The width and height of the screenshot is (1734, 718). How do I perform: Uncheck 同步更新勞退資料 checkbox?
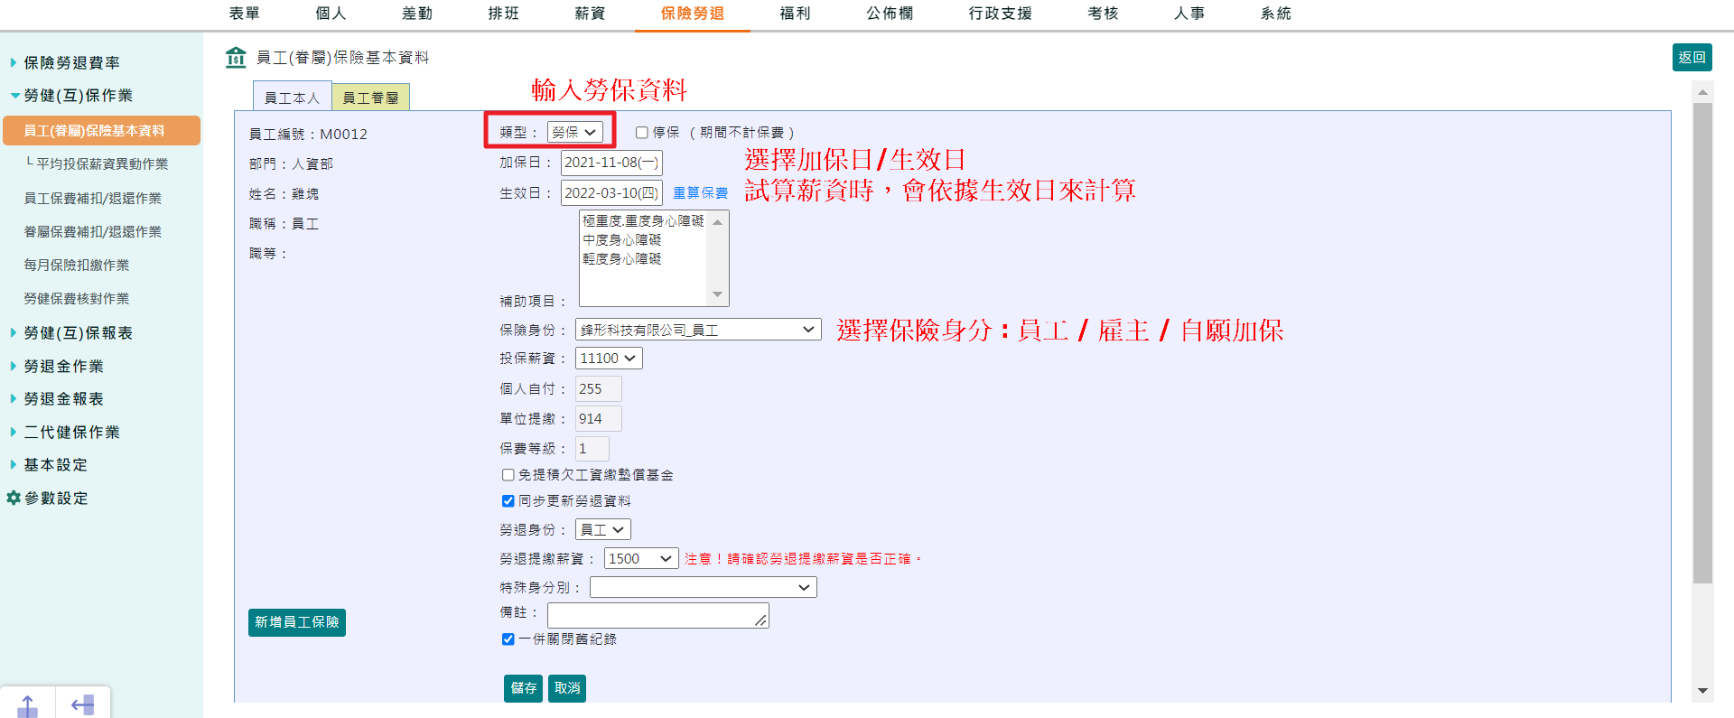tap(508, 501)
